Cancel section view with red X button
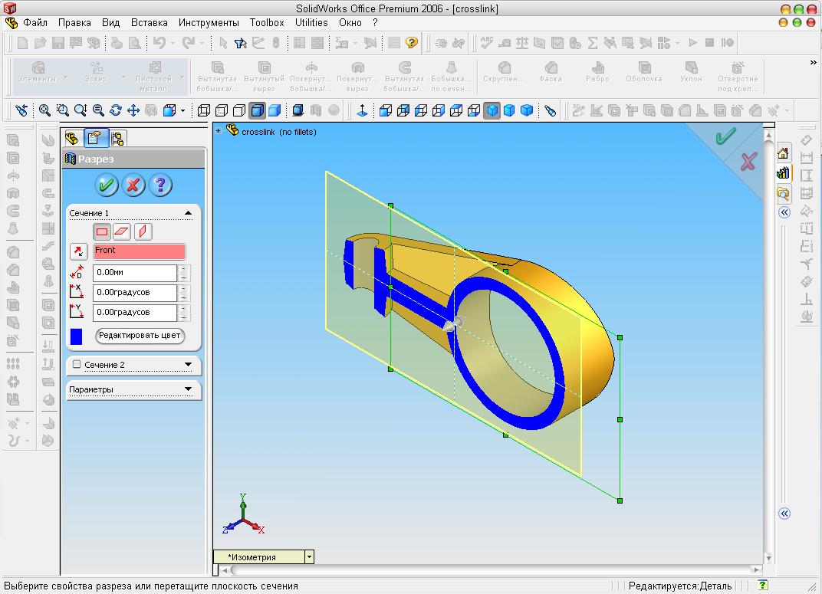This screenshot has height=594, width=822. (133, 185)
